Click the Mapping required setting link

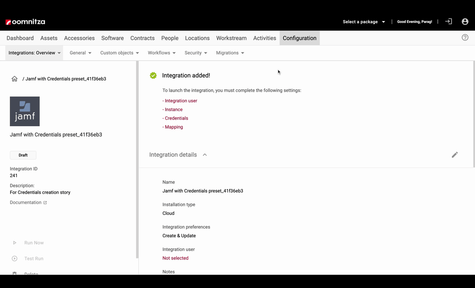(x=174, y=127)
